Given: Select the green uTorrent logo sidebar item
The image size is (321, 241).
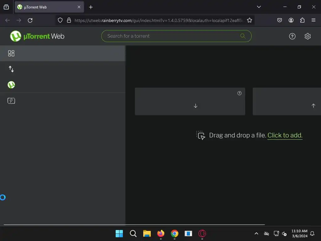Looking at the screenshot, I should [x=11, y=85].
